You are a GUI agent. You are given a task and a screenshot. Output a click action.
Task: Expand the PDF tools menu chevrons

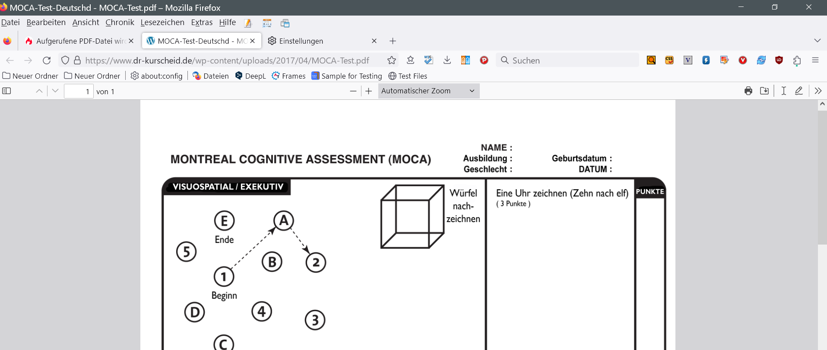pyautogui.click(x=818, y=91)
